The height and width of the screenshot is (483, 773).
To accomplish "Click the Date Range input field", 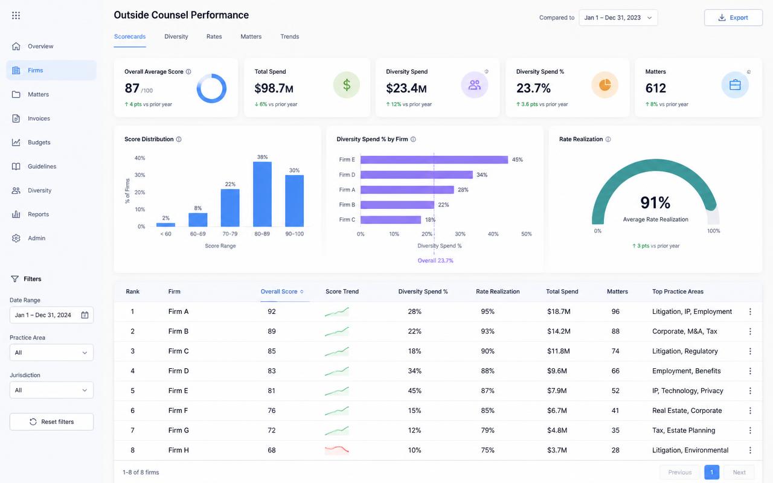I will click(x=51, y=315).
